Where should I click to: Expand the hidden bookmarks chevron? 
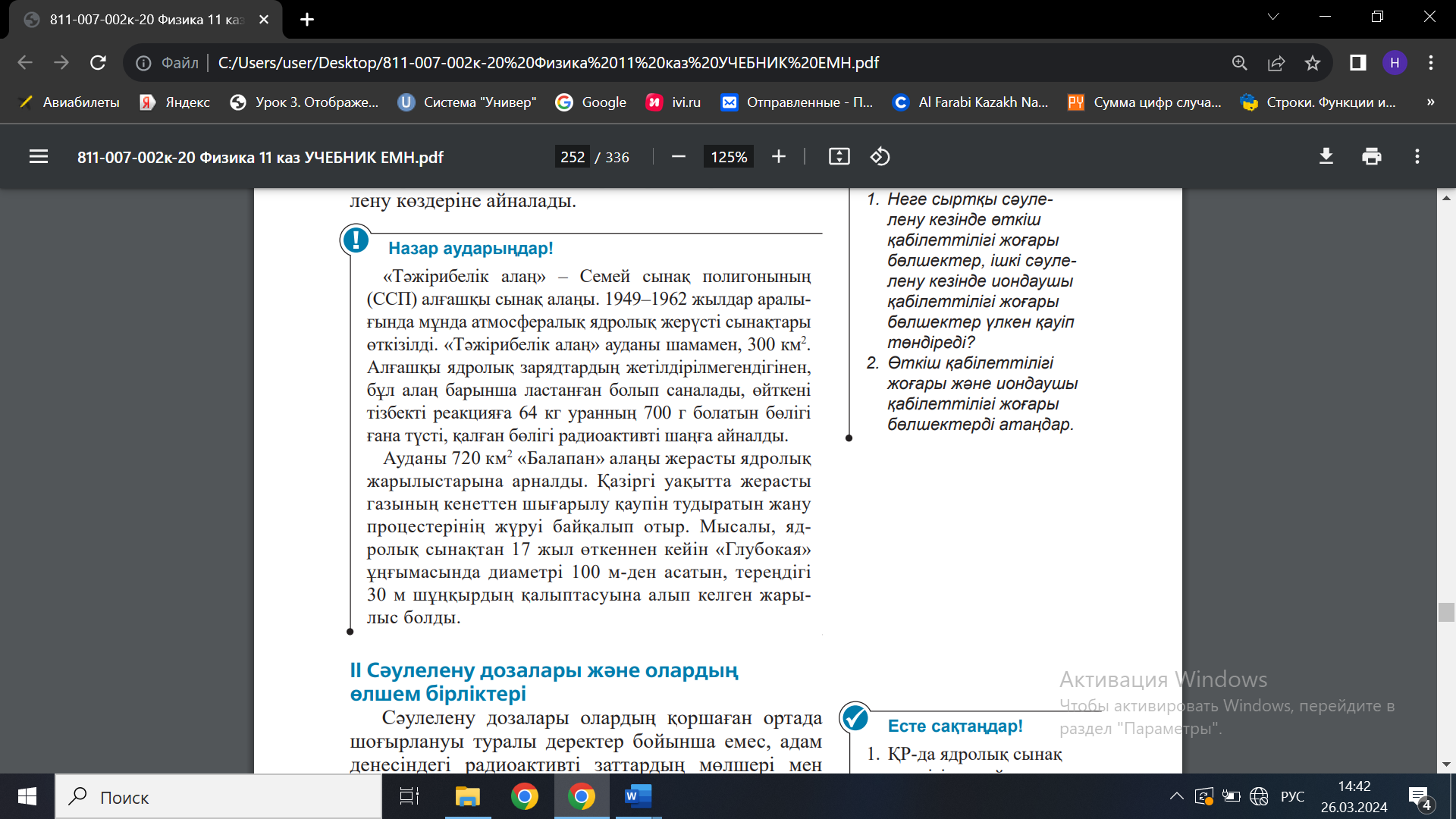[x=1430, y=102]
